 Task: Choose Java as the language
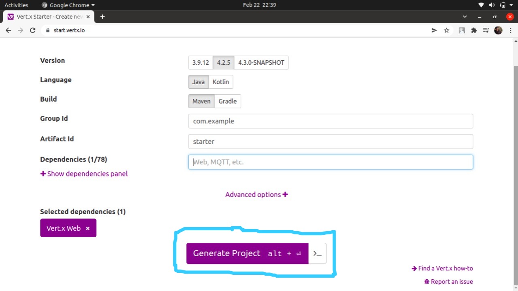[198, 82]
